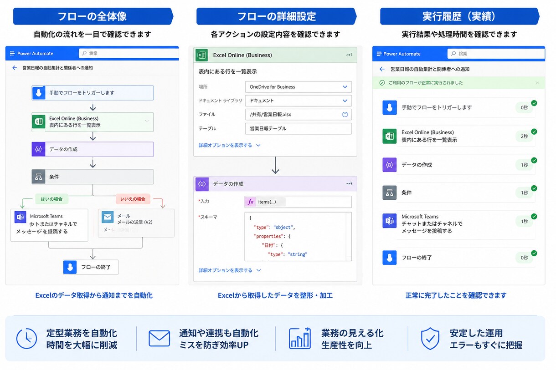This screenshot has width=556, height=370.
Task: Click back arrow in right run history panel
Action: [x=382, y=69]
